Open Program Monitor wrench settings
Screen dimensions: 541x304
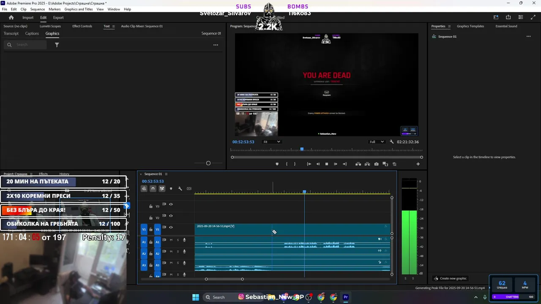pos(391,142)
